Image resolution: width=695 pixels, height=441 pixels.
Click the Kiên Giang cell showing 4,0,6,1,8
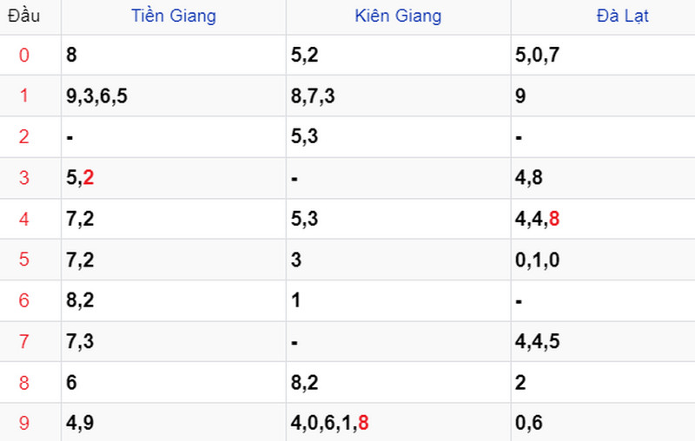click(398, 423)
